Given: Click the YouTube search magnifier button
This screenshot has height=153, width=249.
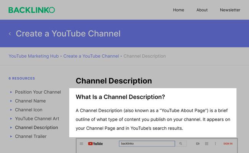Looking at the screenshot, I should [x=181, y=144].
